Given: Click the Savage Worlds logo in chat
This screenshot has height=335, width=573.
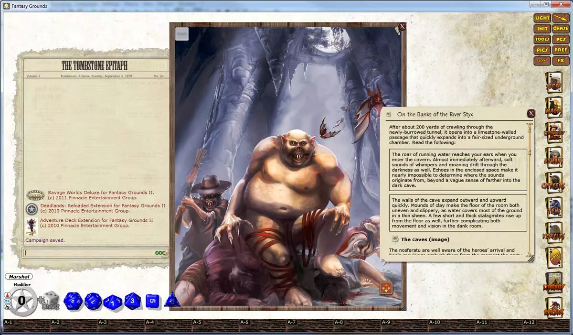Looking at the screenshot, I should (x=35, y=195).
